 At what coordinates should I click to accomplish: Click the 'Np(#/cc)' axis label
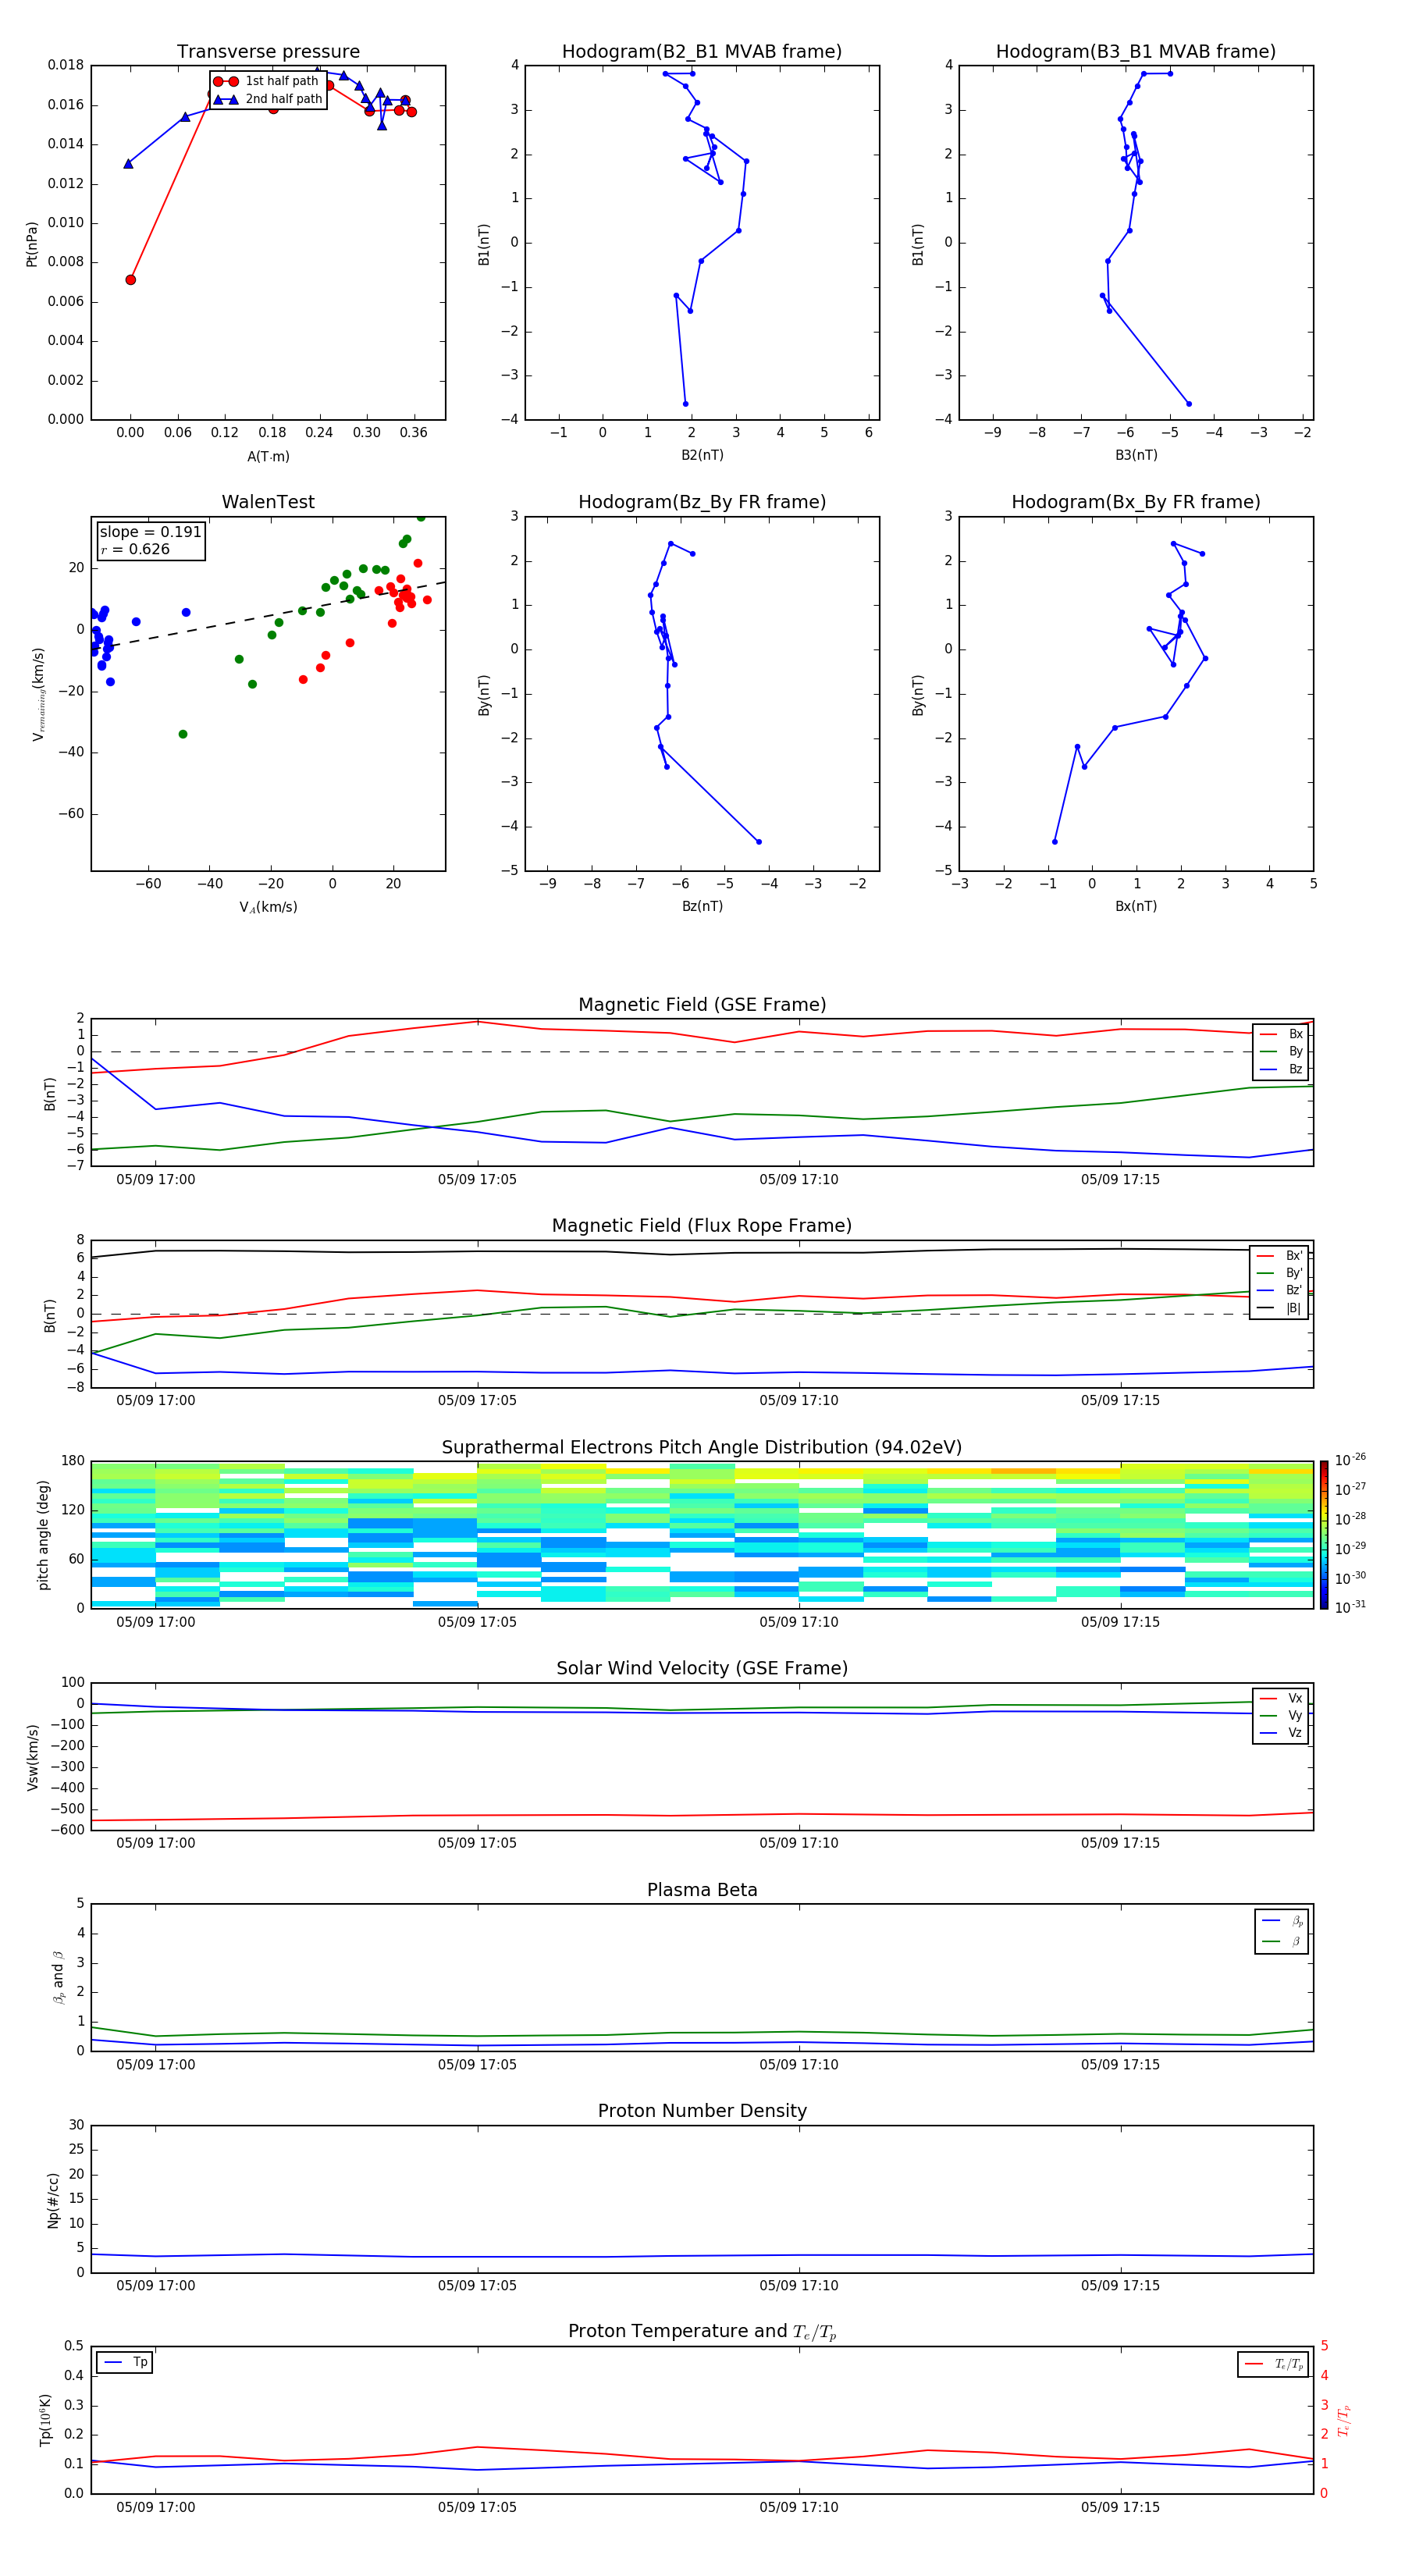(x=54, y=2200)
